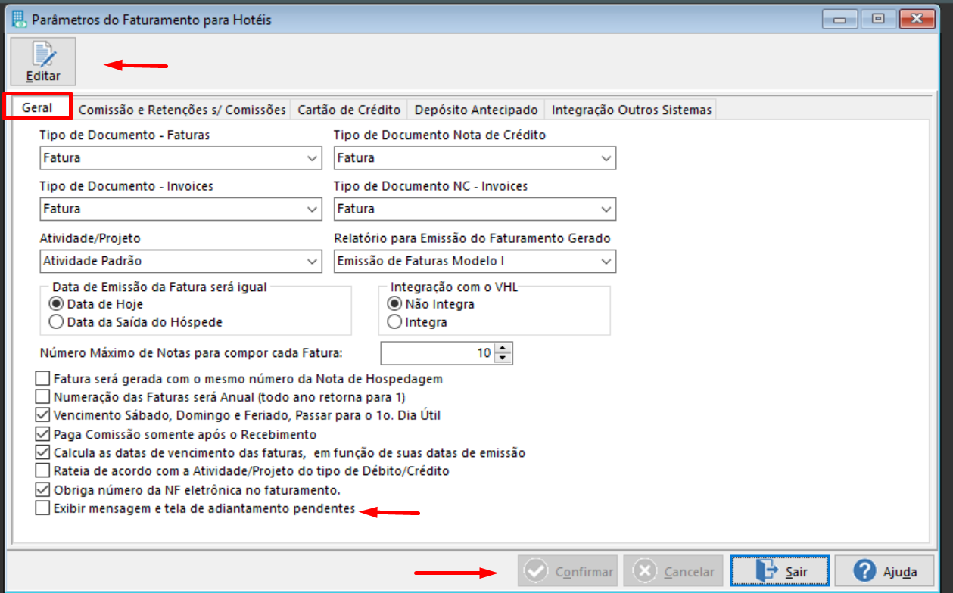Click the Confirmar button

click(568, 572)
